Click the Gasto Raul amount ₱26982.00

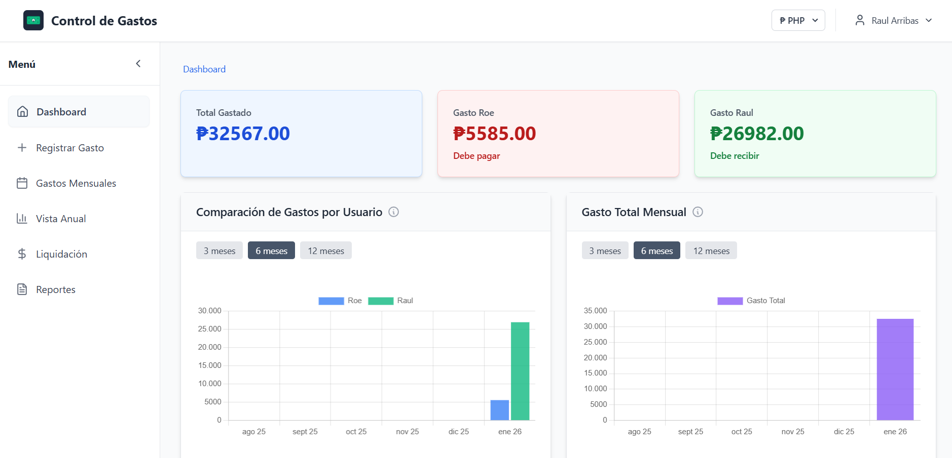[757, 134]
